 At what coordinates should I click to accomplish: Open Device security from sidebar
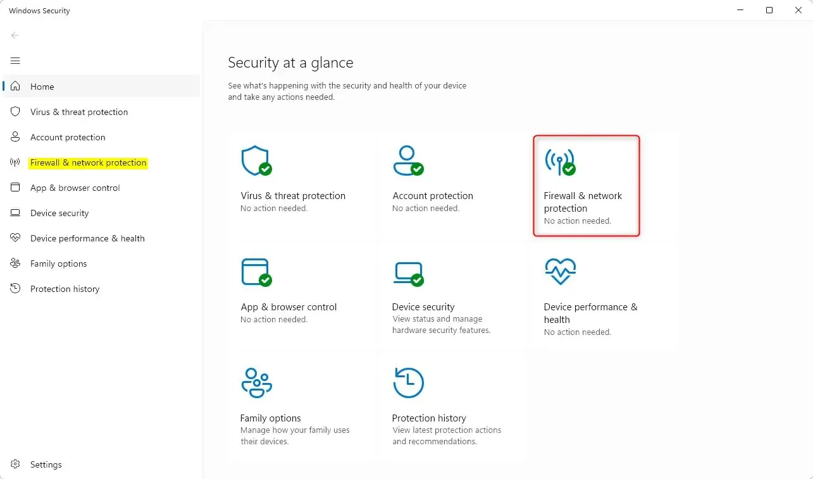102,213
